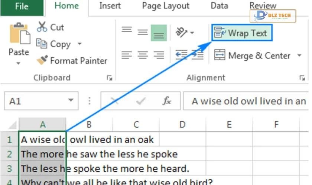The image size is (312, 185).
Task: Click the Merge & Center button
Action: click(253, 56)
